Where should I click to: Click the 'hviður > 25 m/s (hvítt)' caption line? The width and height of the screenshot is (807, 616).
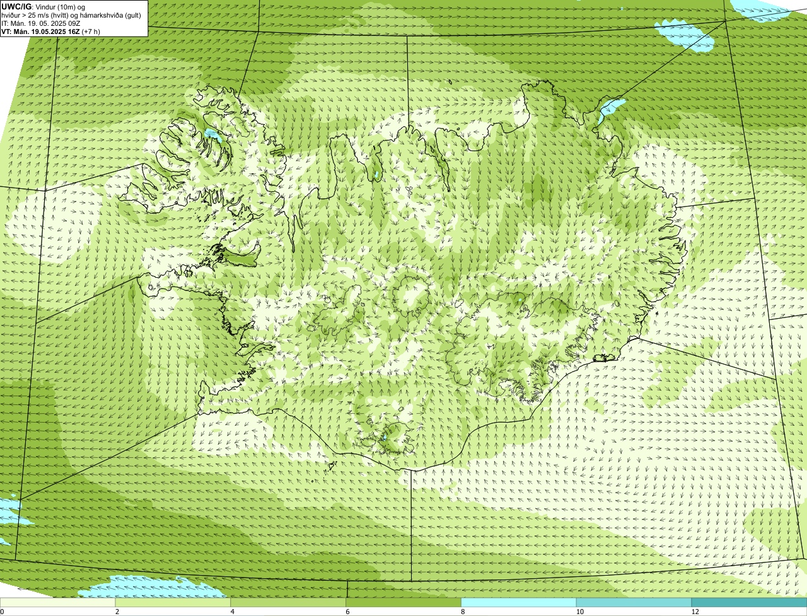[x=71, y=14]
